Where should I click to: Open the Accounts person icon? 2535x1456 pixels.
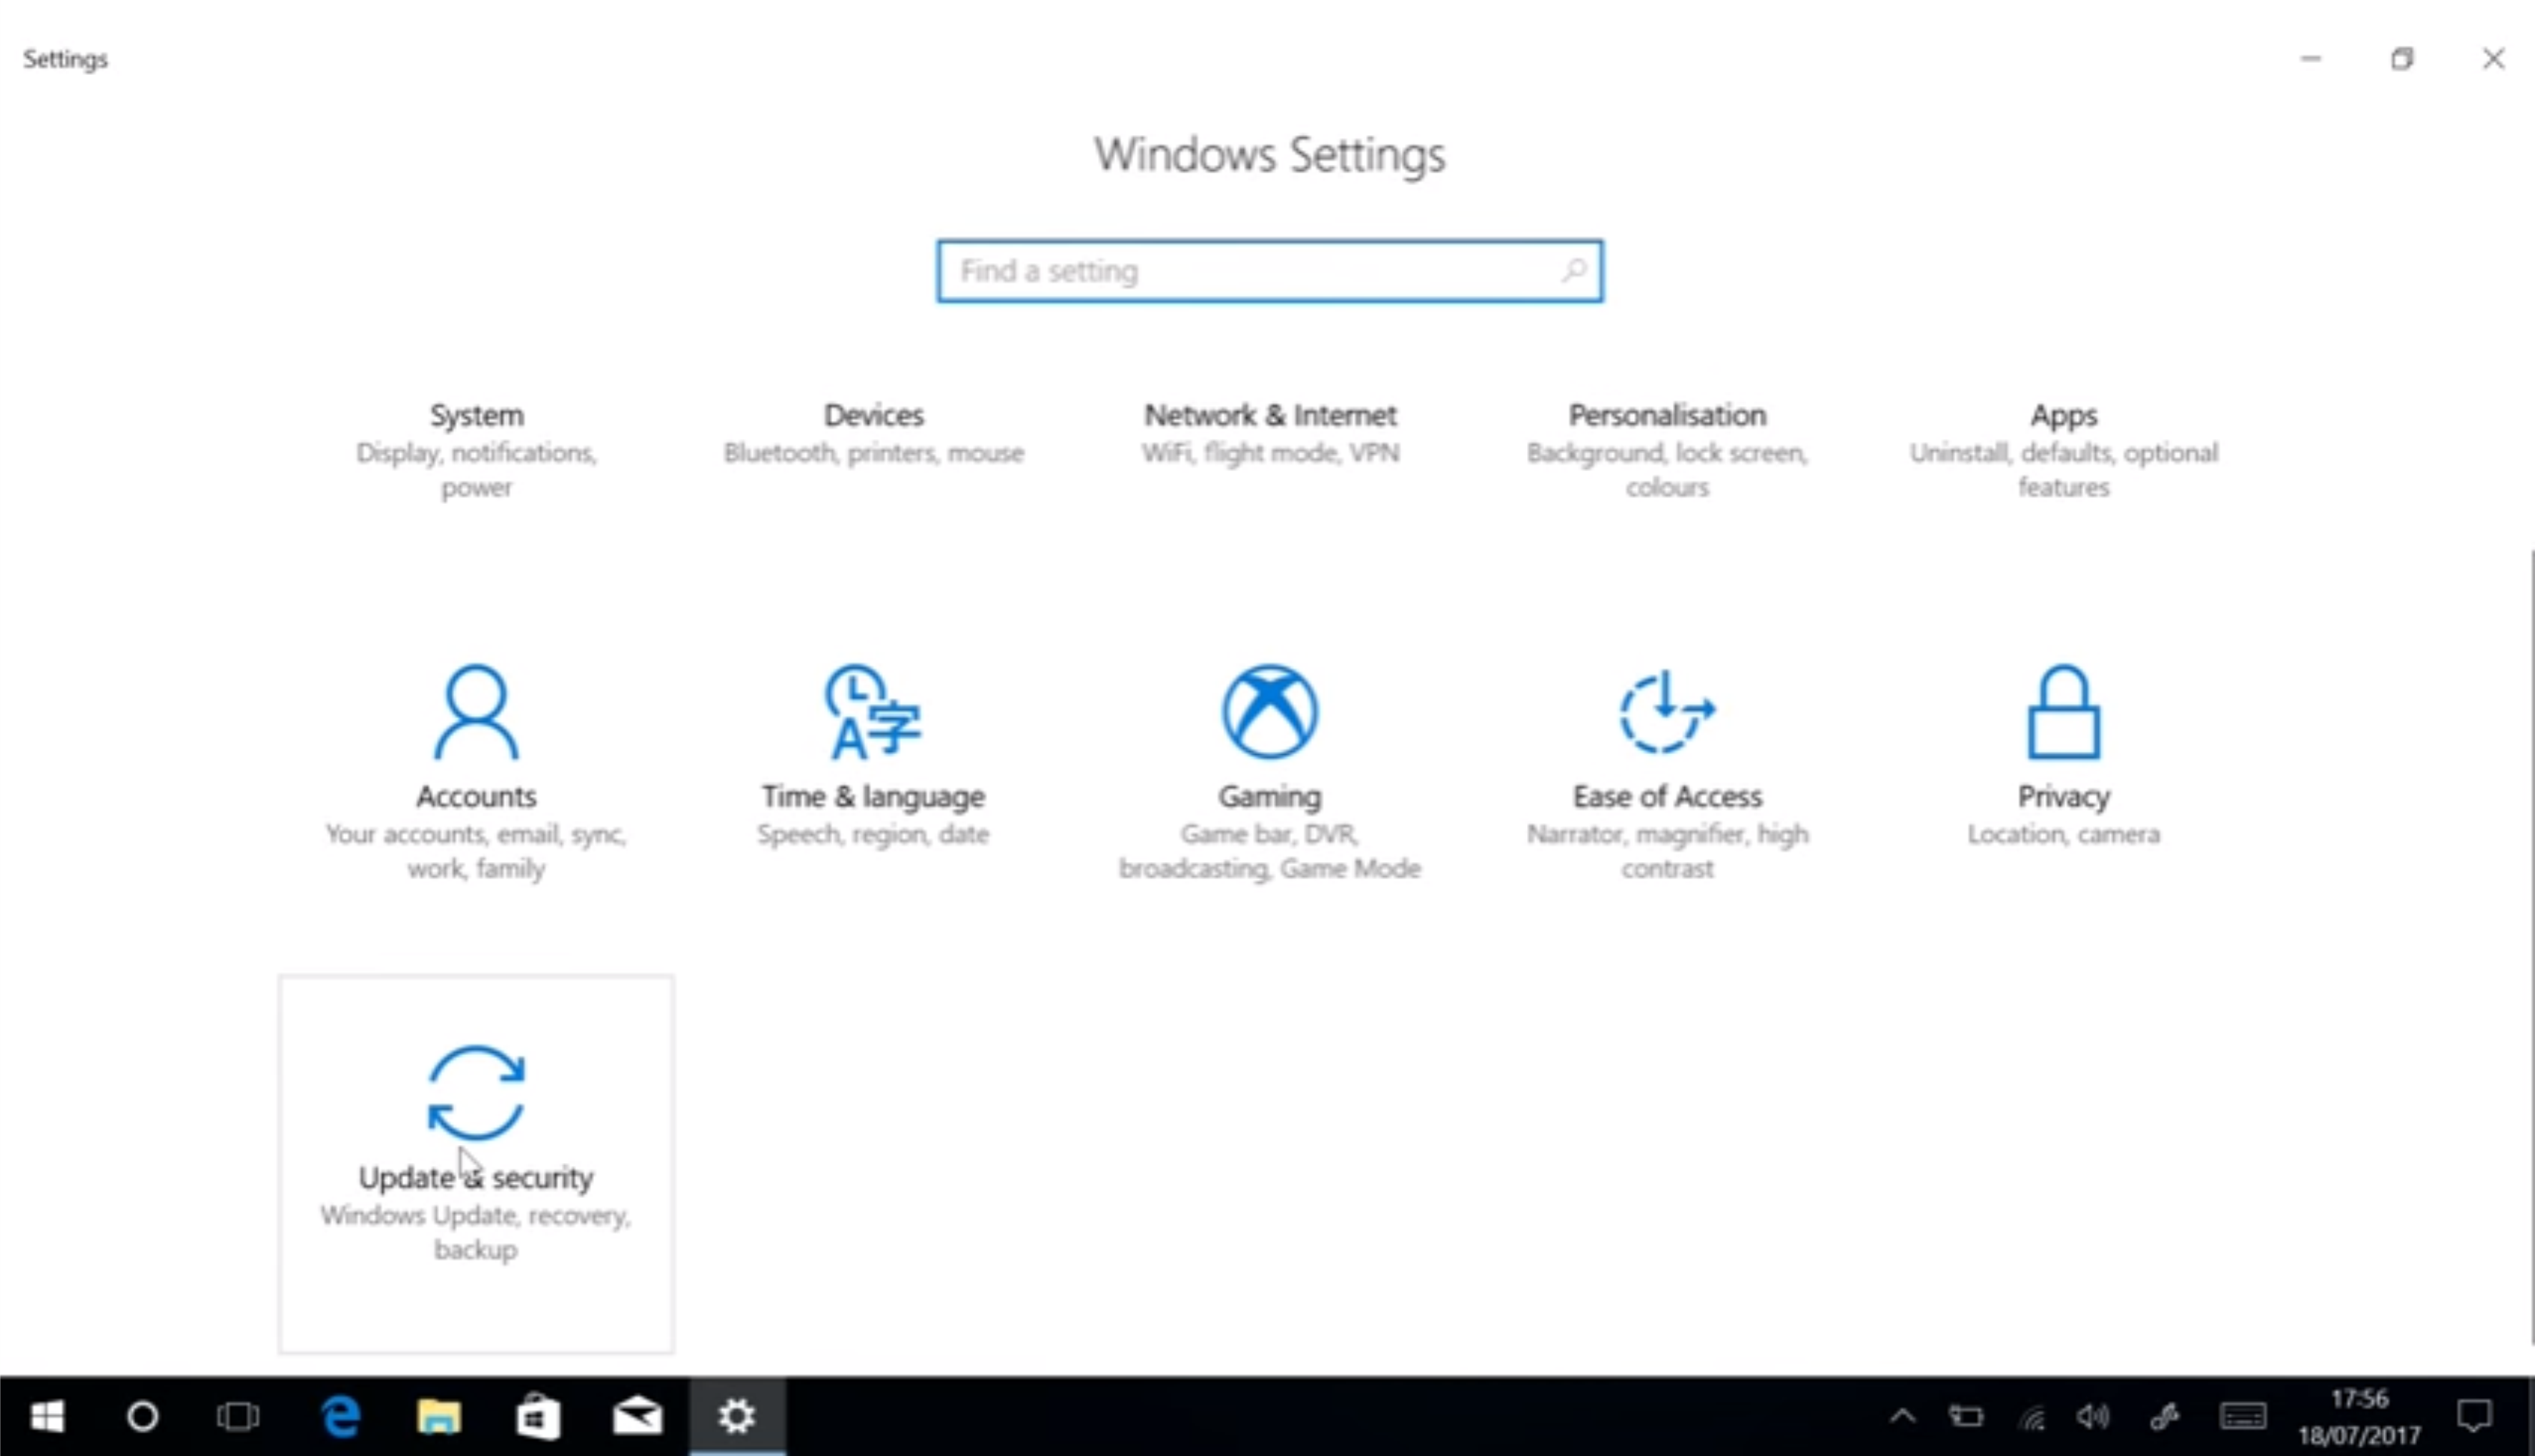[476, 712]
